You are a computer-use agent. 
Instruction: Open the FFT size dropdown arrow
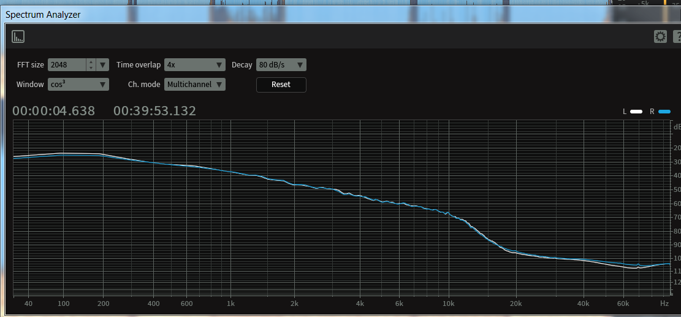(102, 65)
